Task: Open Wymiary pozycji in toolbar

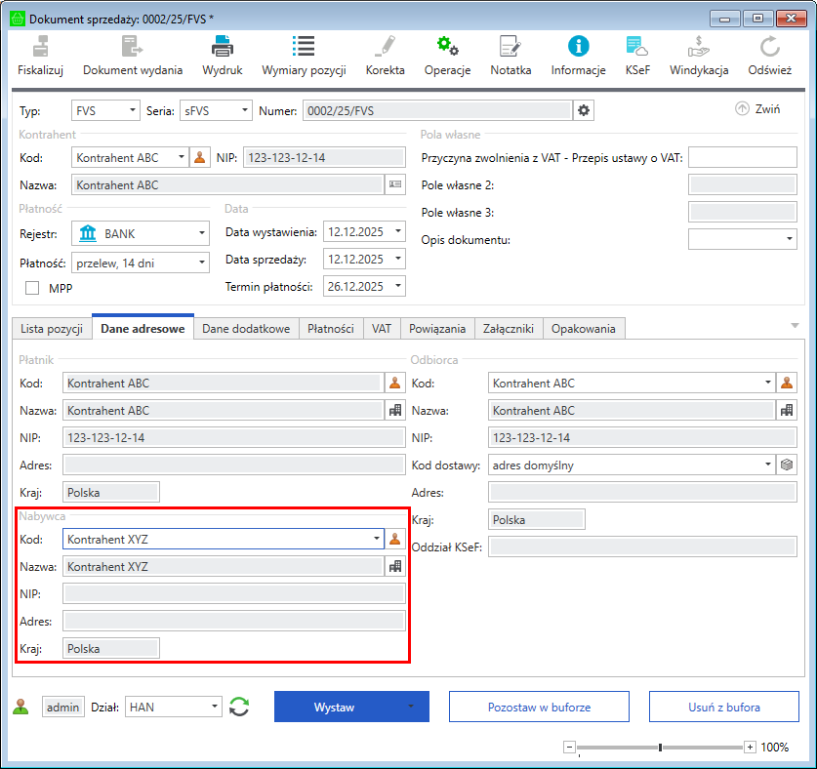Action: click(303, 46)
